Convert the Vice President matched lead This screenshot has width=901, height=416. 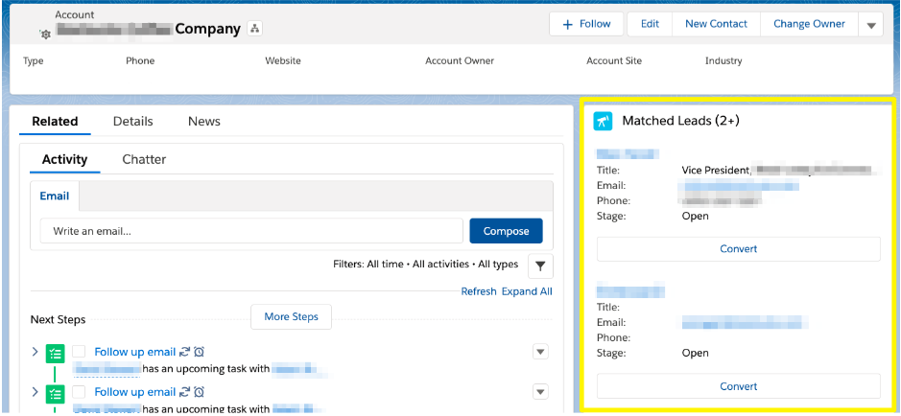point(739,249)
